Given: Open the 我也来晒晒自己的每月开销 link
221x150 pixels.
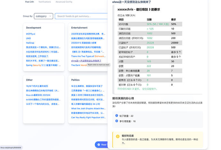Looking at the screenshot, I should point(43,91).
